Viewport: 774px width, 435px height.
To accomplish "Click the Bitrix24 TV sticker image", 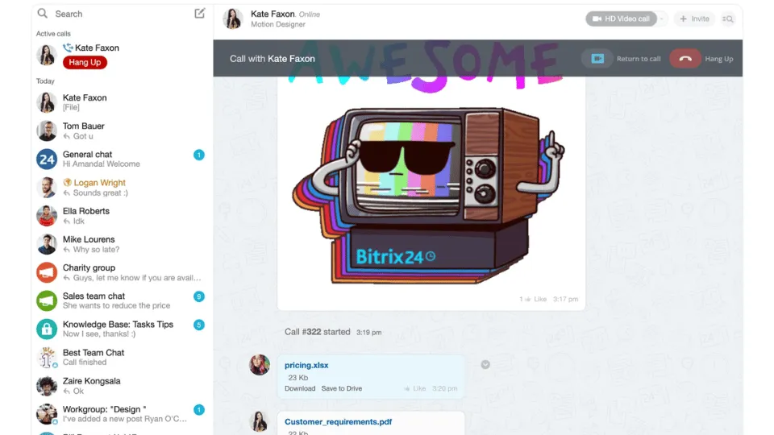I will click(x=428, y=196).
